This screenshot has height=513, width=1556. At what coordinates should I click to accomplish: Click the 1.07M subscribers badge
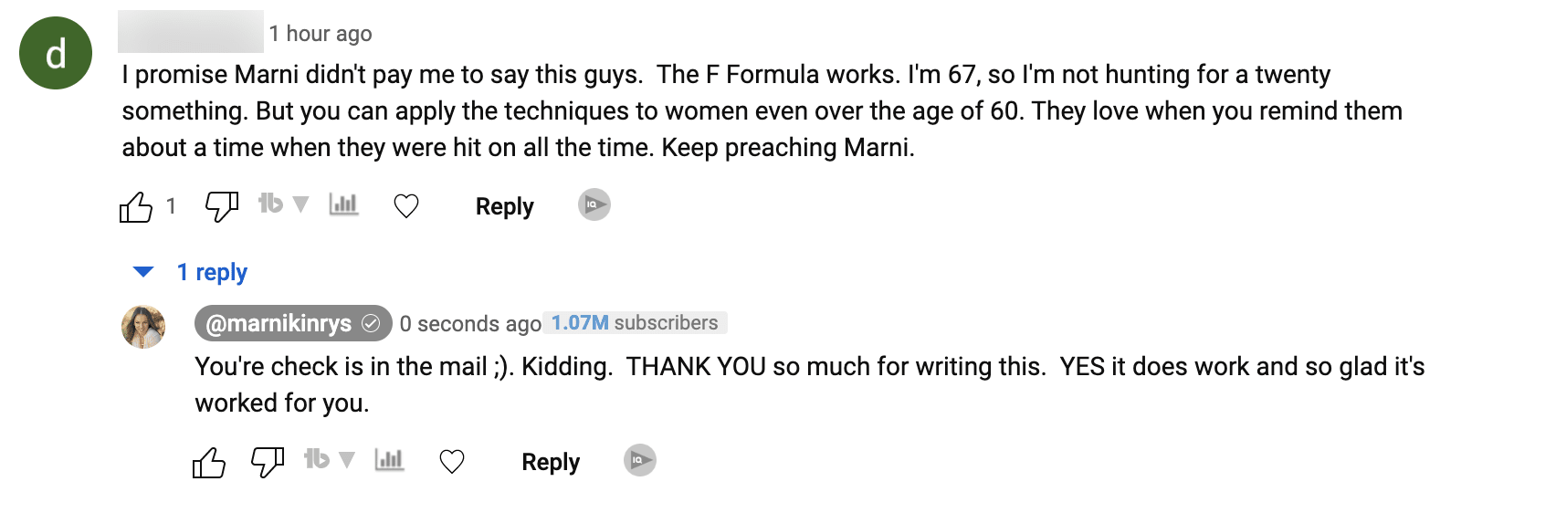pyautogui.click(x=635, y=323)
